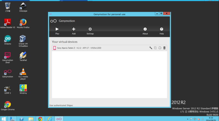Click the Genymotion logo in the header
Viewport: 219px width, 121px height.
pos(53,21)
